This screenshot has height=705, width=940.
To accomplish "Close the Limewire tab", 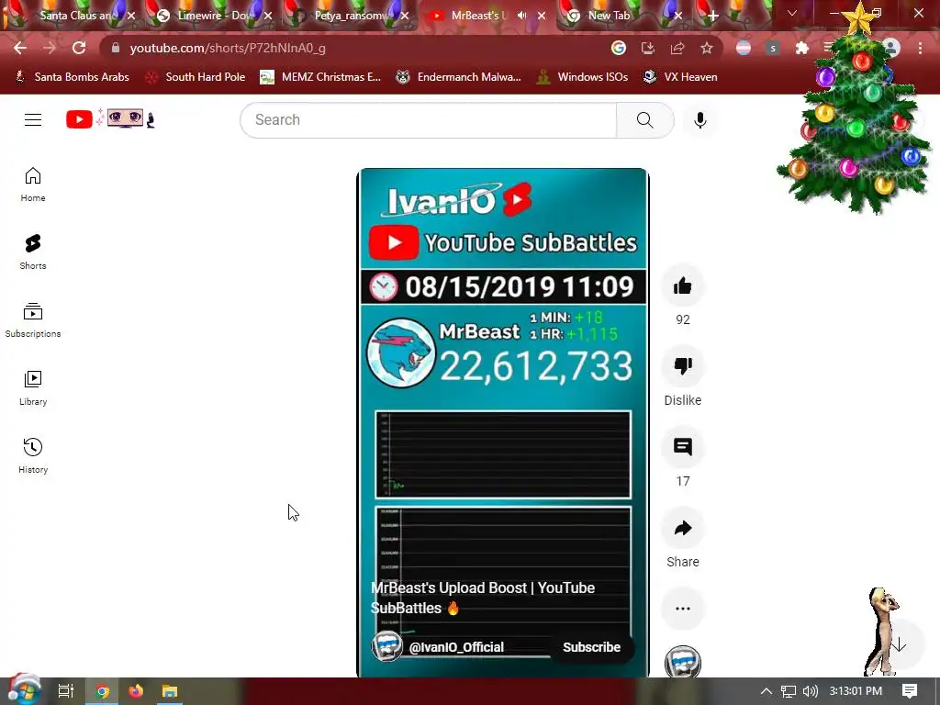I will pos(268,16).
